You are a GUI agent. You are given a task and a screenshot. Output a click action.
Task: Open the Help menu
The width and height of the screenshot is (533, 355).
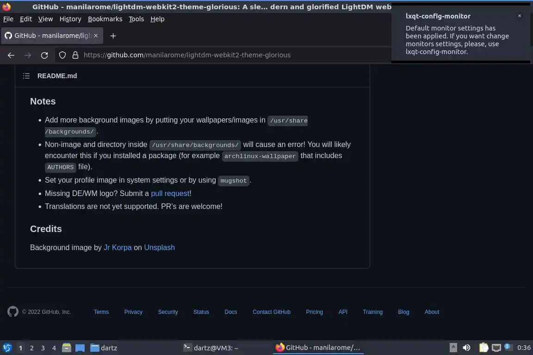coord(157,19)
